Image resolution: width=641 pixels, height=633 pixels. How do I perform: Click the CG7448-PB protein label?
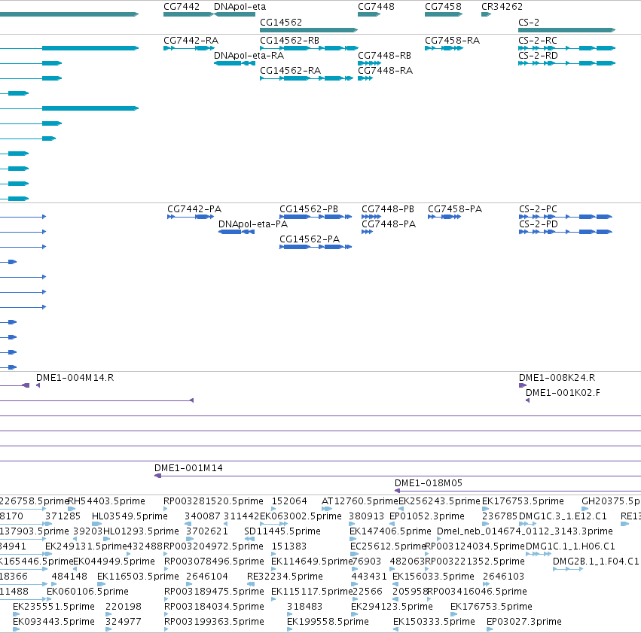[388, 209]
